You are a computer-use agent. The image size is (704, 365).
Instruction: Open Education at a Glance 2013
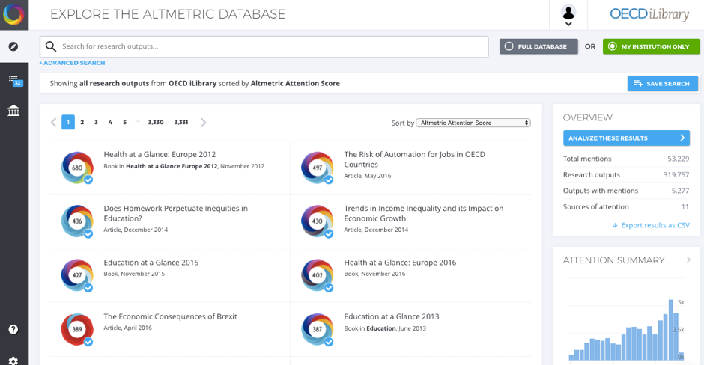coord(392,316)
